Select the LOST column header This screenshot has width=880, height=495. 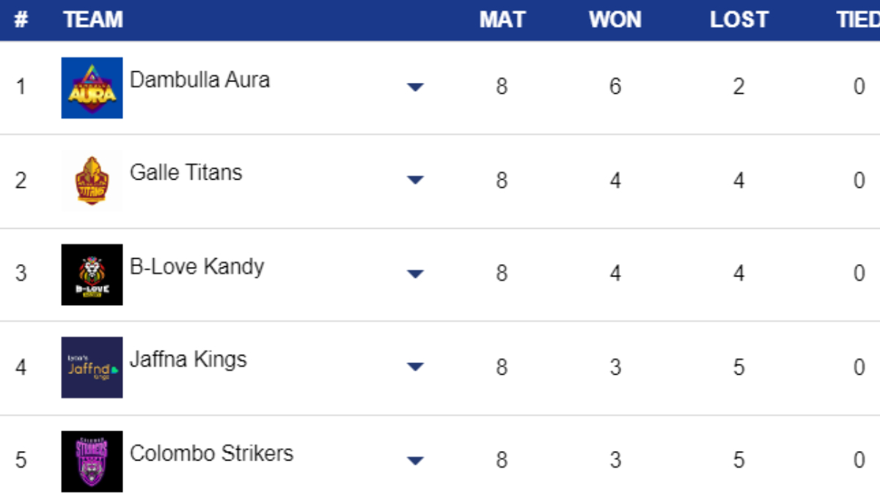point(738,20)
